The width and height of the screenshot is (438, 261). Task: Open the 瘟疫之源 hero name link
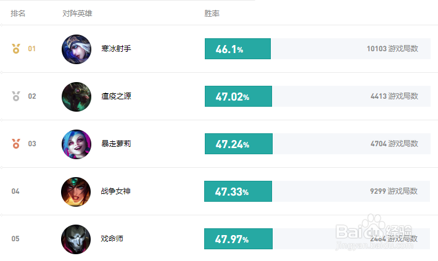point(116,96)
